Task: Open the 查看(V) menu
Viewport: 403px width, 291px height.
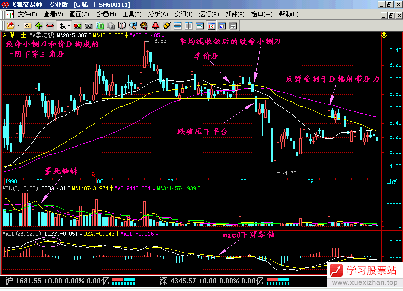Action: 53,14
